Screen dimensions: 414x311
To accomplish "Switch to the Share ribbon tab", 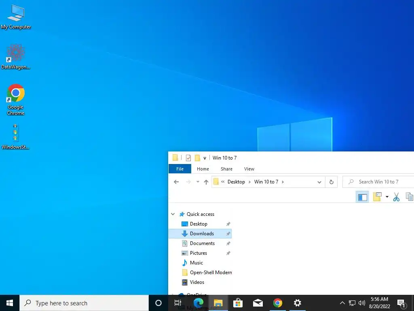I will 226,169.
